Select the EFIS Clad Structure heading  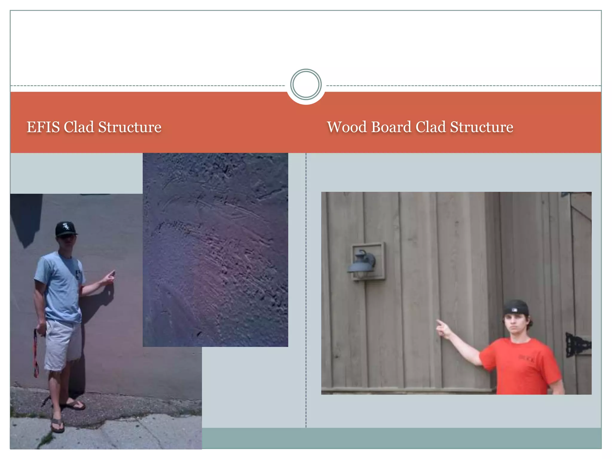coord(94,127)
